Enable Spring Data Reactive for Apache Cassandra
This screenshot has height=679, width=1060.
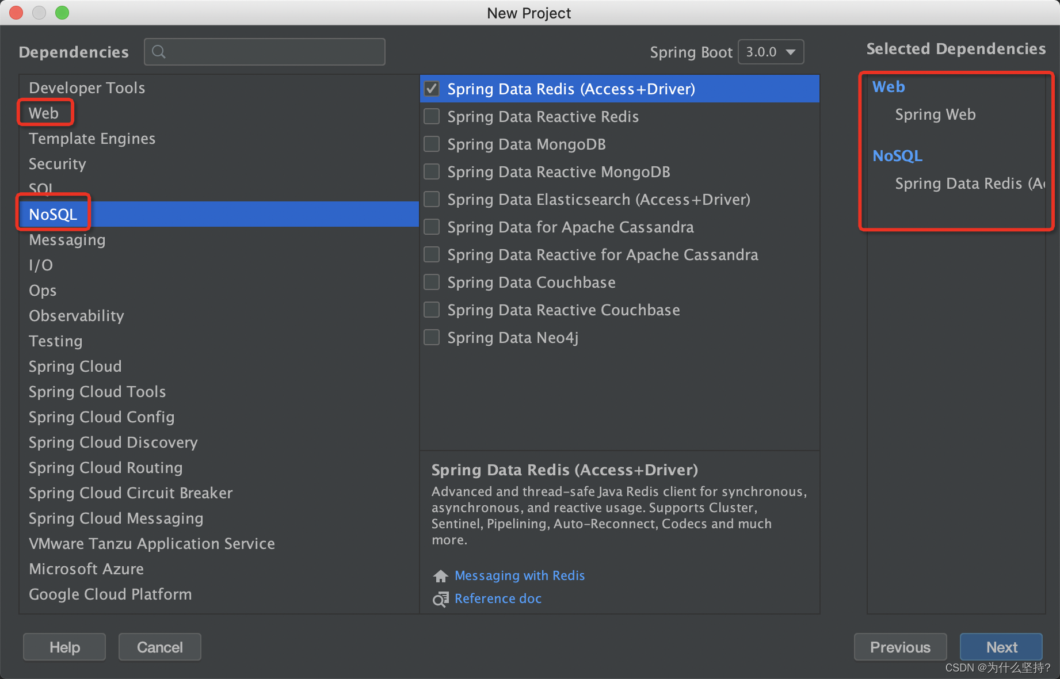tap(432, 254)
